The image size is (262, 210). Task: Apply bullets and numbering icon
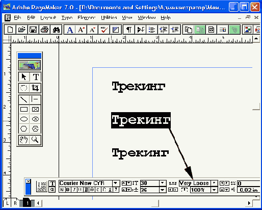[x=152, y=30]
